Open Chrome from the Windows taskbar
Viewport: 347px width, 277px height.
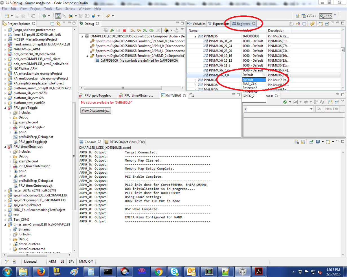coord(158,272)
